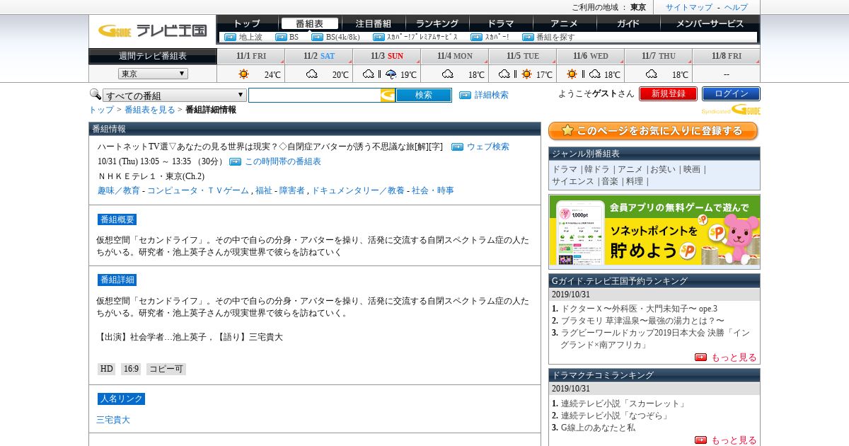Open the 注目番組 navigation tab

[373, 23]
